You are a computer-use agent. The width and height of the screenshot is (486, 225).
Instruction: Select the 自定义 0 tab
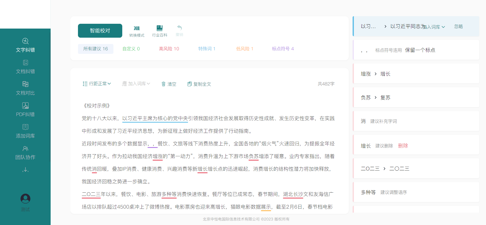click(131, 49)
